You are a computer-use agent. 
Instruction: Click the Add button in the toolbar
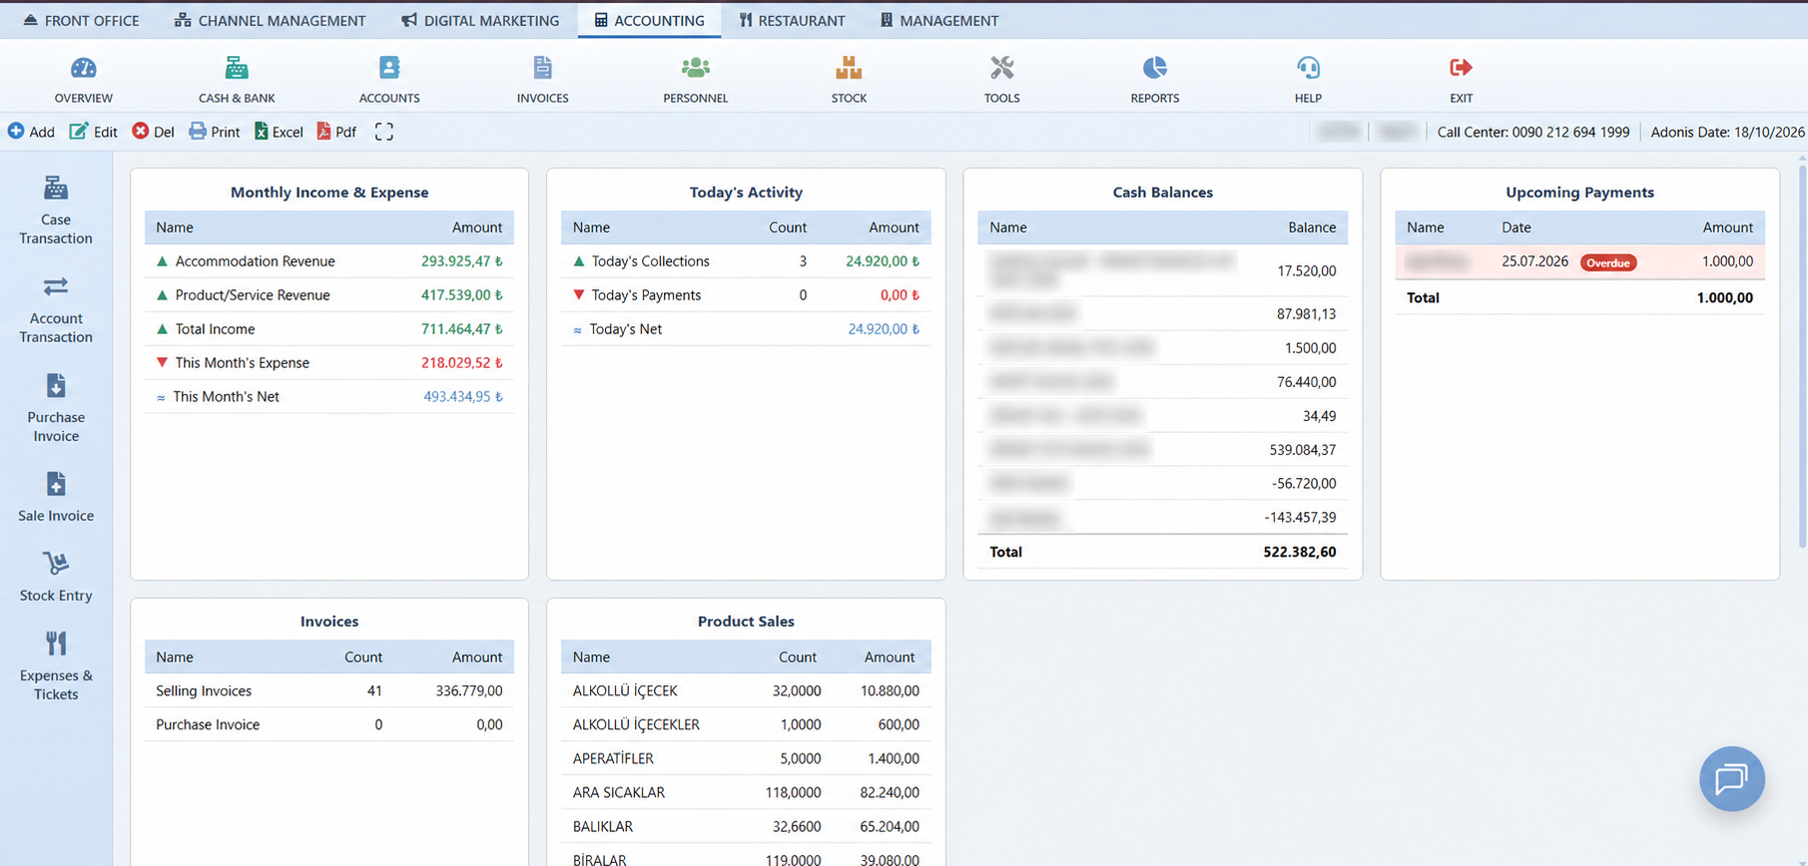click(x=31, y=132)
